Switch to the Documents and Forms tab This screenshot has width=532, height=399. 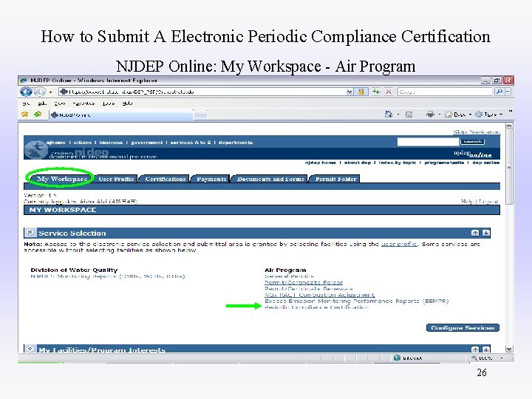[270, 179]
